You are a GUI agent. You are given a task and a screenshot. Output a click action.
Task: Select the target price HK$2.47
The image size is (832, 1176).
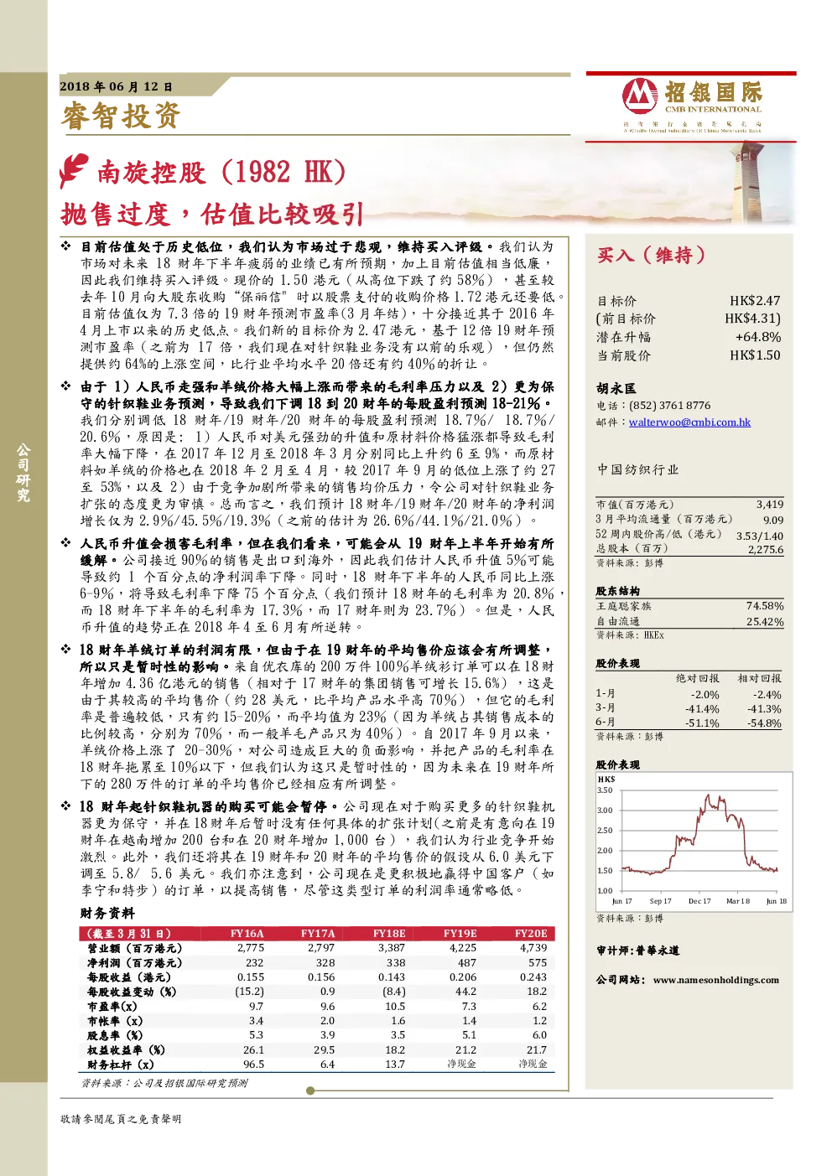tap(755, 300)
